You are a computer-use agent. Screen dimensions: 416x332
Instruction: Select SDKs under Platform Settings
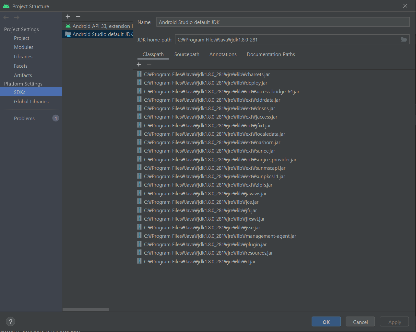tap(31, 92)
